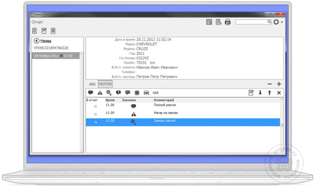The height and width of the screenshot is (191, 315).
Task: Select the comment/remark icon in the filter toolbar
Action: point(90,92)
